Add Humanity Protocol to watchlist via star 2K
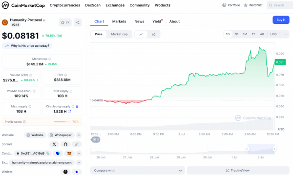 tap(65, 22)
